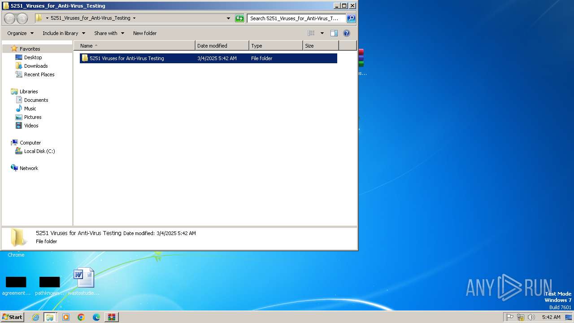
Task: Open previous locations dropdown in address bar
Action: point(228,18)
